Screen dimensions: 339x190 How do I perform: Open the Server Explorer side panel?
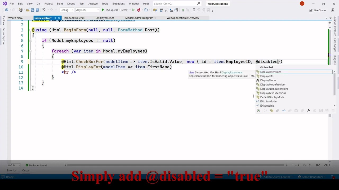[3, 36]
